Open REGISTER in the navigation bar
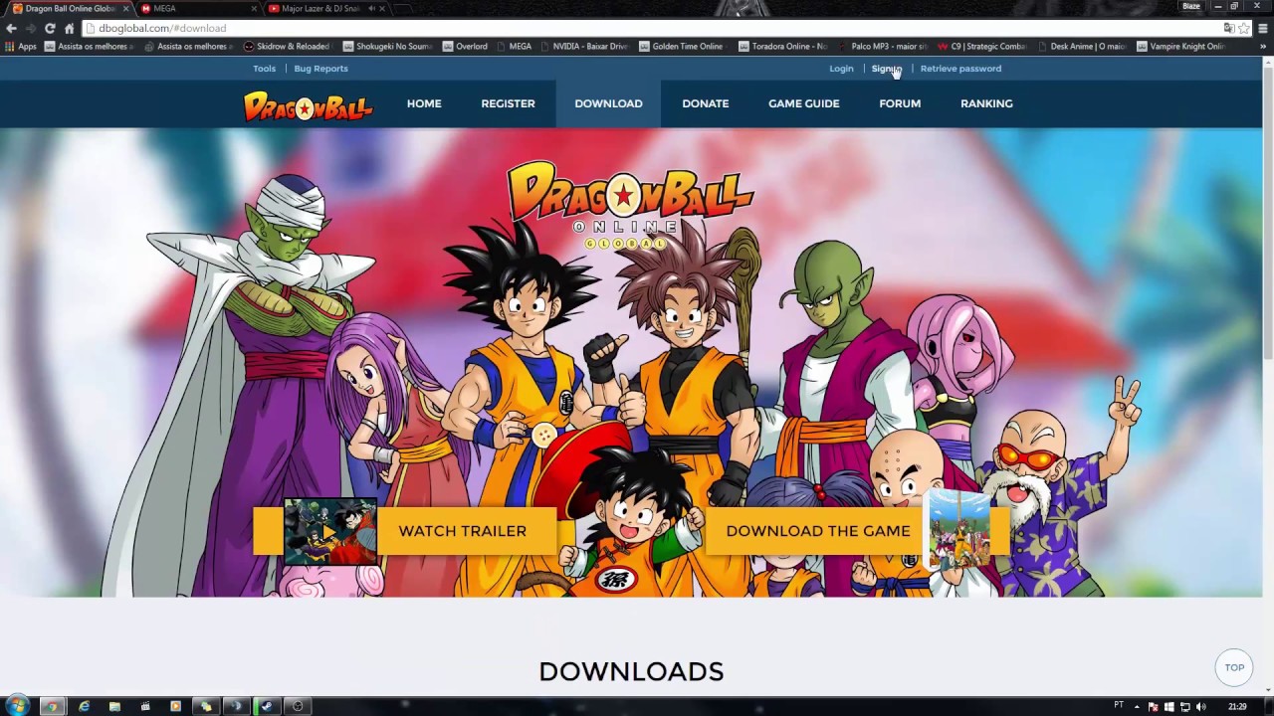The width and height of the screenshot is (1274, 716). (x=508, y=103)
